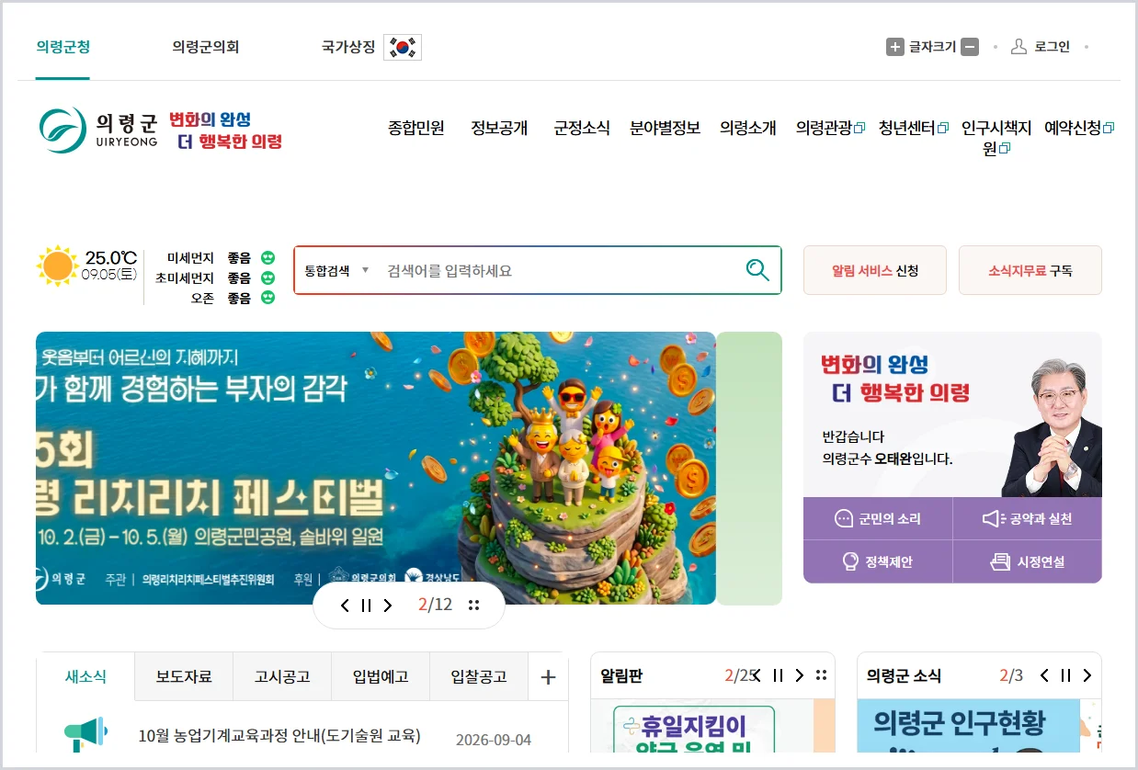Click the 알림 서비스 신청 button
The width and height of the screenshot is (1138, 770).
[875, 270]
